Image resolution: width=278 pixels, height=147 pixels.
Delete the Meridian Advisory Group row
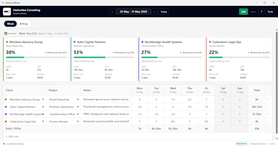click(268, 99)
